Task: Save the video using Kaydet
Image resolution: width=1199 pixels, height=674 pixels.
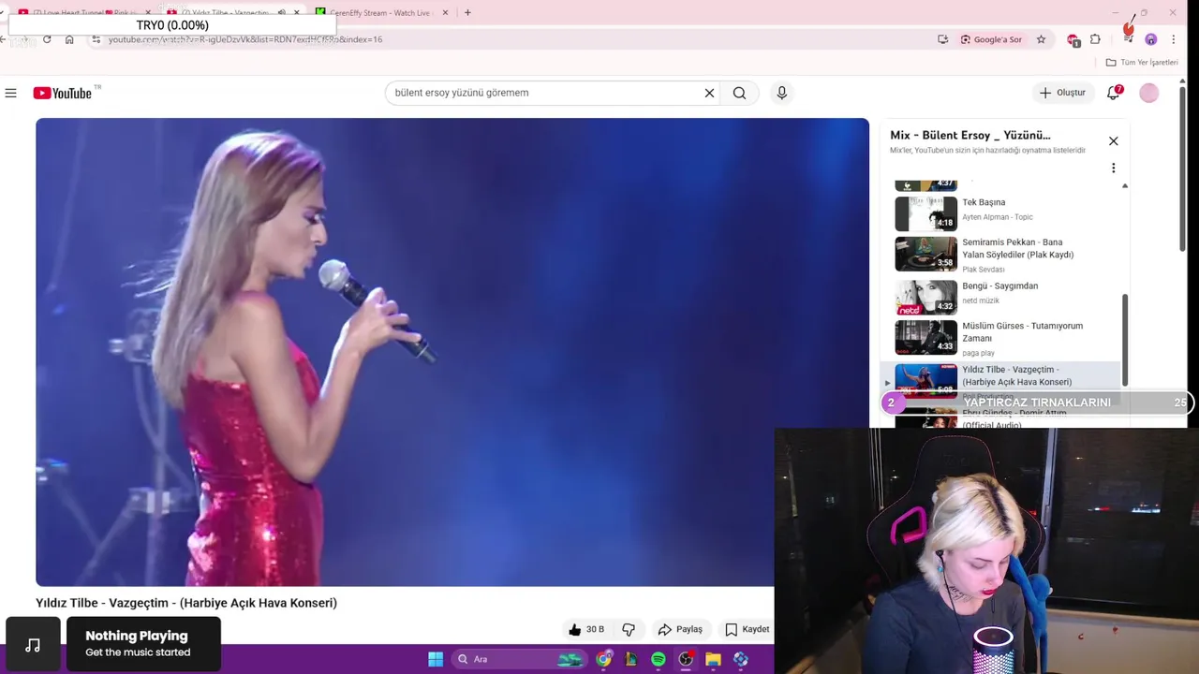Action: (748, 630)
